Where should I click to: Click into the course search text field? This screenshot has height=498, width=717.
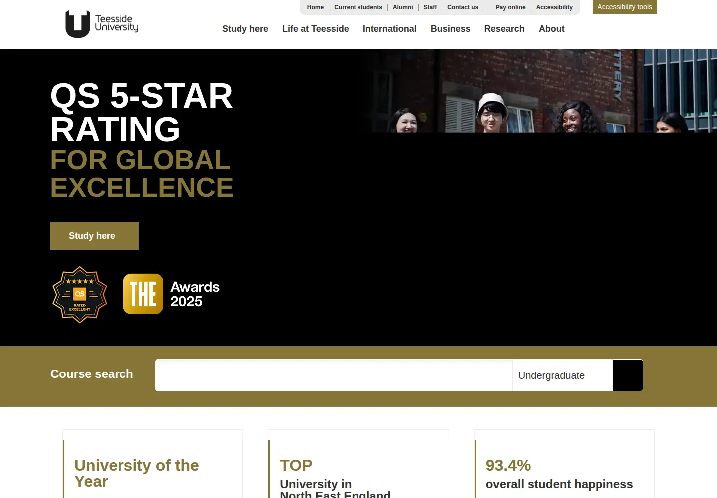coord(334,375)
